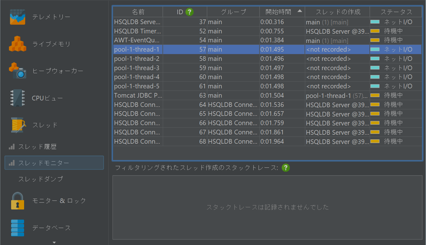Click the pool-1-thread-1 (57) creator cell

[x=337, y=95]
